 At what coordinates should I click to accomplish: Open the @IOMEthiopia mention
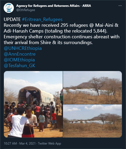(x=19, y=60)
